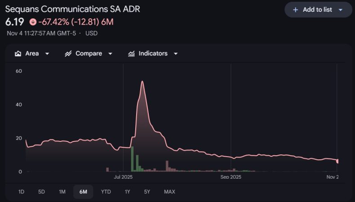Choose the 6M time range

click(83, 192)
